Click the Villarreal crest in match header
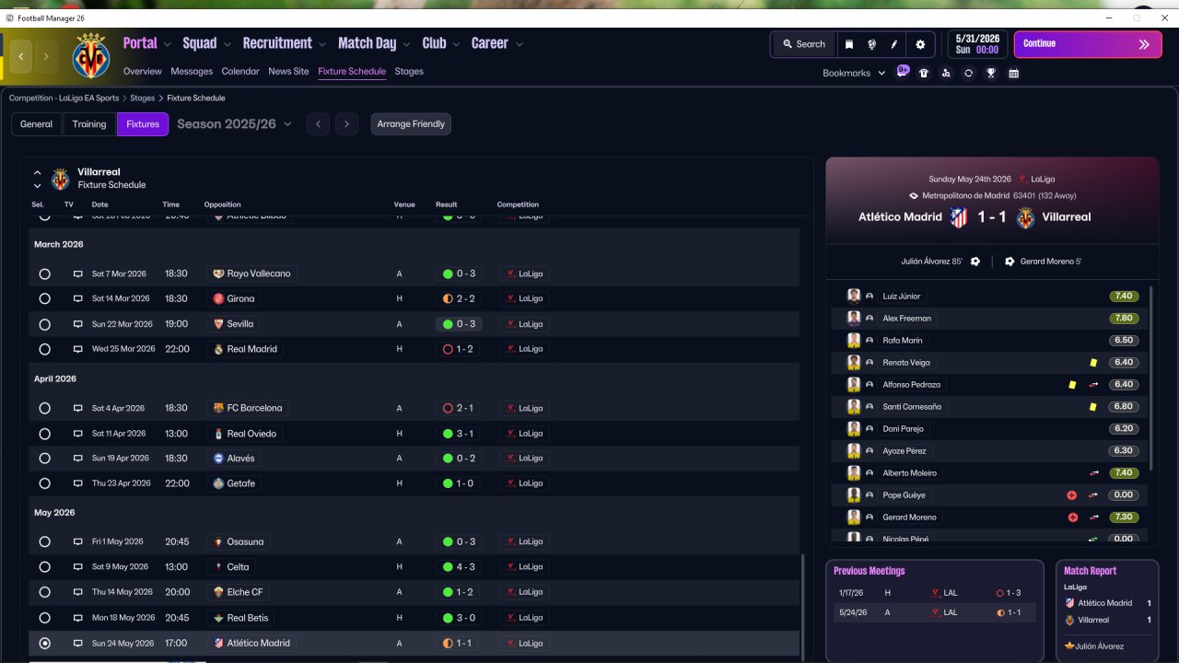Viewport: 1179px width, 663px height. [x=1026, y=217]
